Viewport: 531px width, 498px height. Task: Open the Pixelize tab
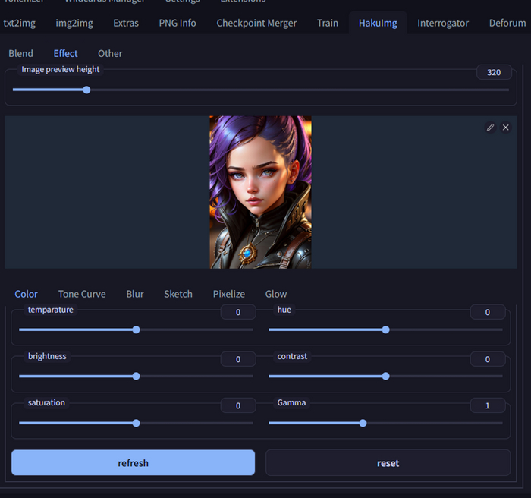click(228, 294)
